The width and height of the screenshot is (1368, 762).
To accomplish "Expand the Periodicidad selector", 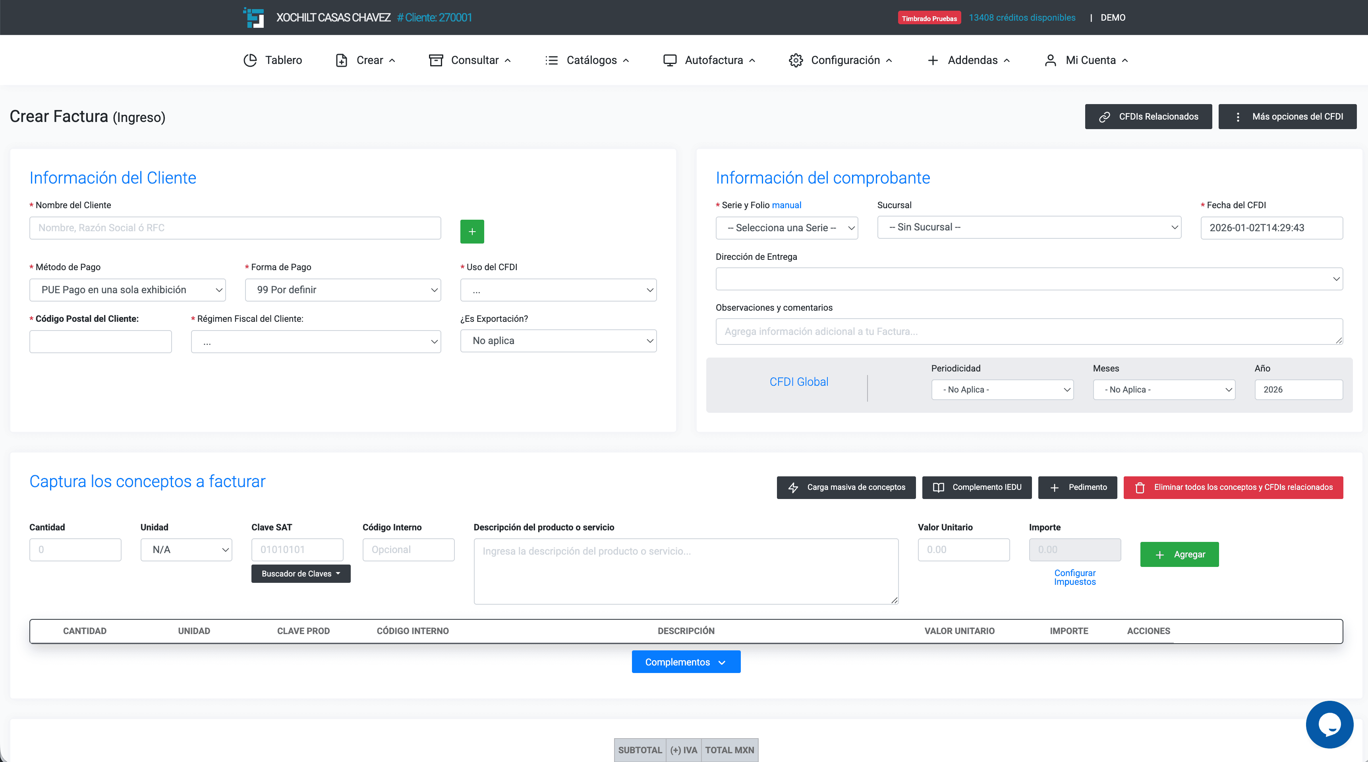I will (1002, 389).
